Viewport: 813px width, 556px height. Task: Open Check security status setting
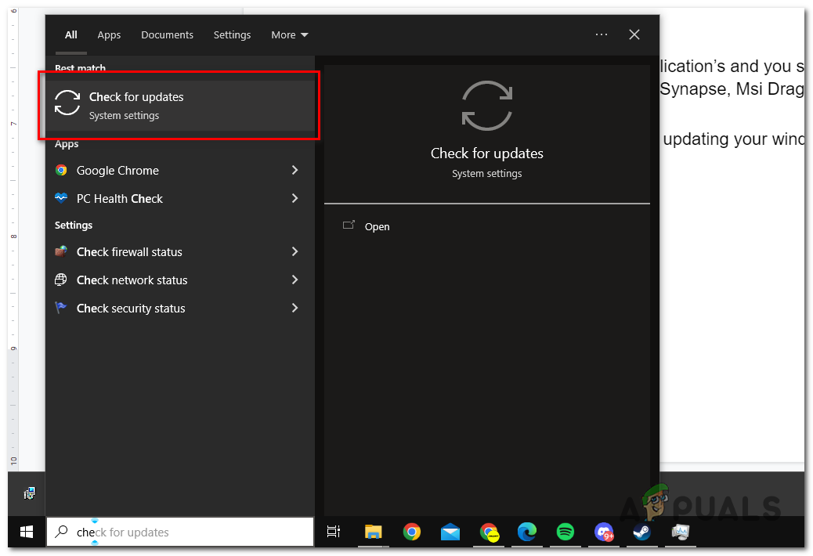pos(131,308)
